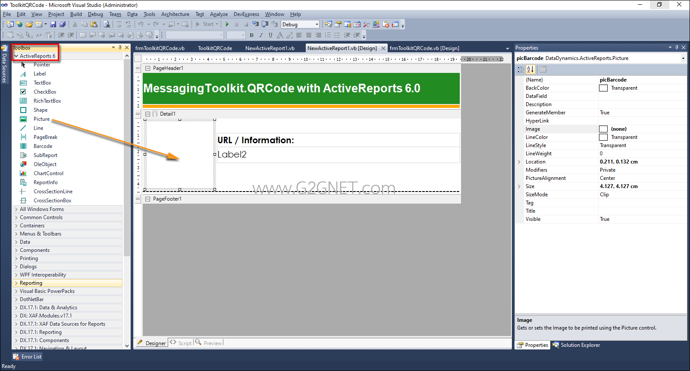The image size is (690, 371).
Task: Click the Cut scissors icon
Action: [x=75, y=24]
